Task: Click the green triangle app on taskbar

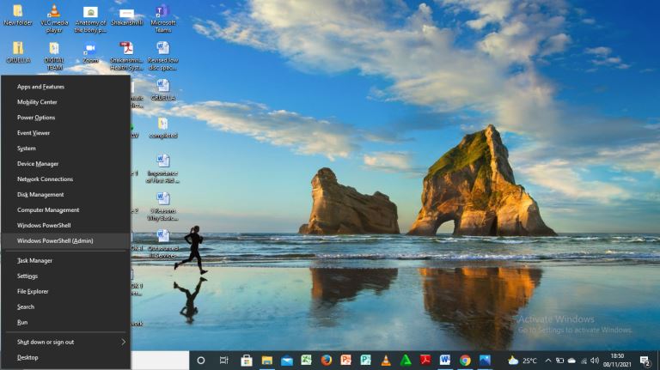Action: (x=406, y=361)
